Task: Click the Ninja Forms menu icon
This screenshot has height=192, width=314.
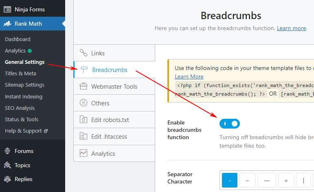Action: point(7,9)
